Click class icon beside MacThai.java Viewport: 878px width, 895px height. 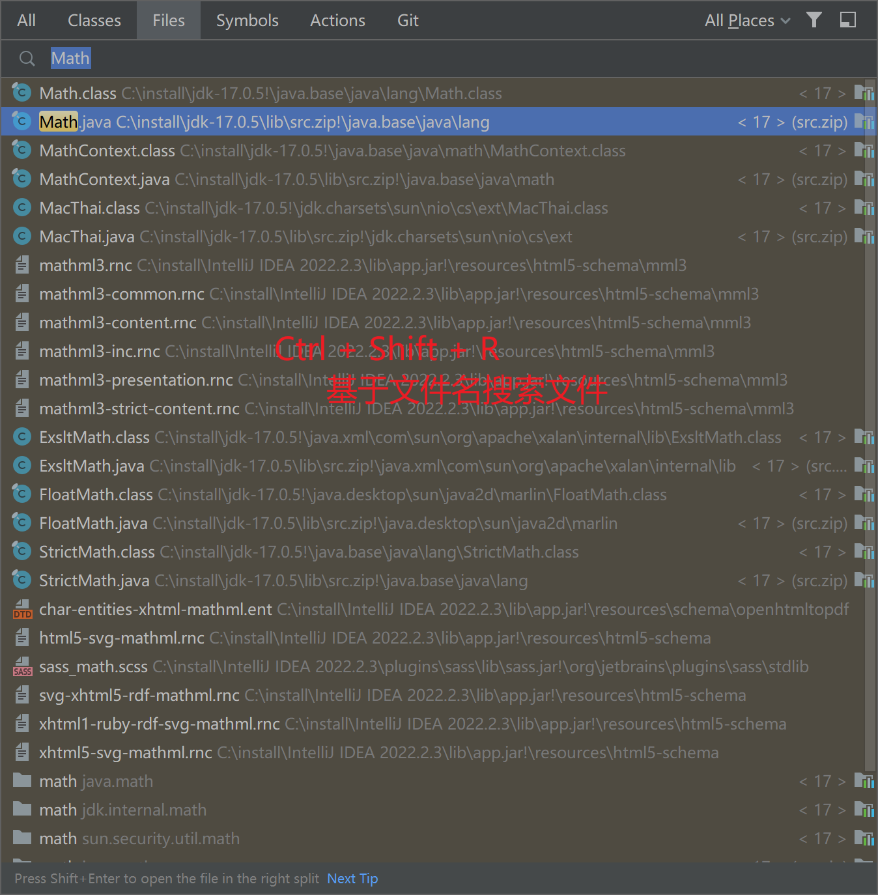(x=22, y=236)
